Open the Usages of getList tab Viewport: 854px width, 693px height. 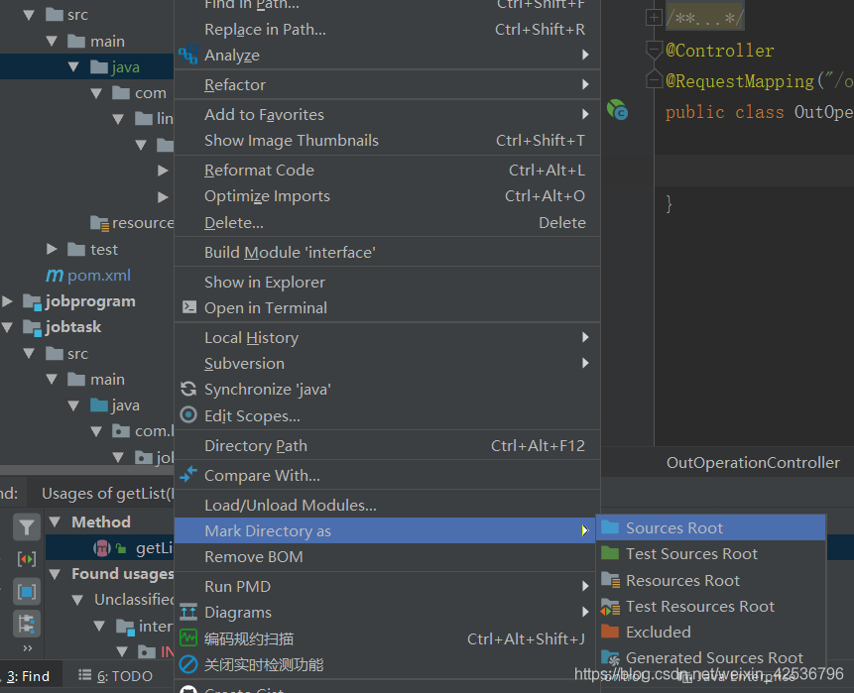[108, 493]
